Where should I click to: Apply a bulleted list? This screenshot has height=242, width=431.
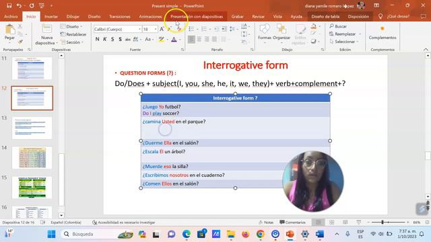192,29
